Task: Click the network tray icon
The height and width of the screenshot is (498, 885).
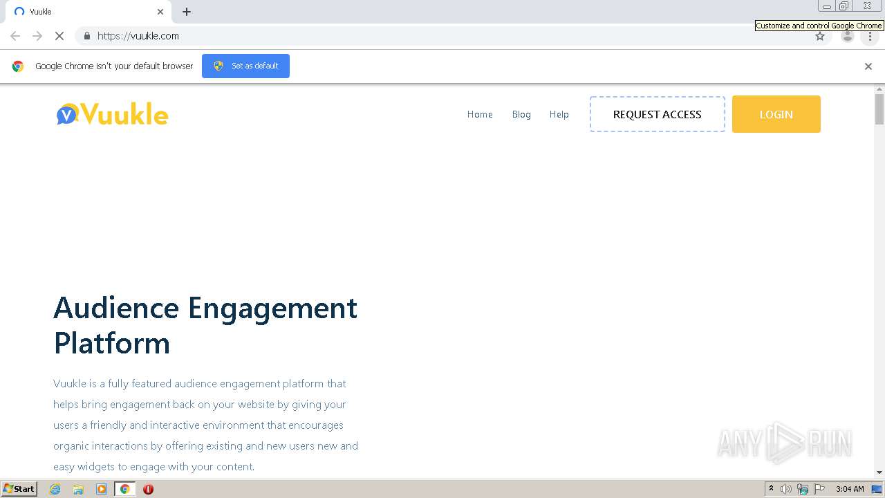Action: [803, 489]
